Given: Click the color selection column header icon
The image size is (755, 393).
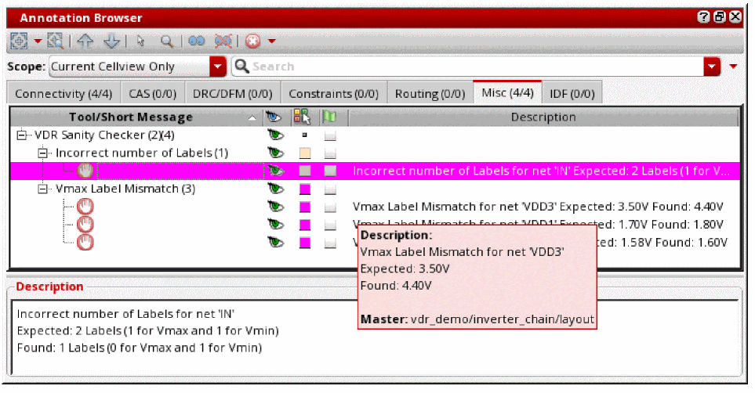Looking at the screenshot, I should pyautogui.click(x=303, y=117).
